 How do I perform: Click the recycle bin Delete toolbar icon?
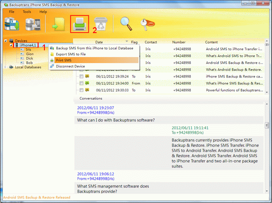pos(101,24)
